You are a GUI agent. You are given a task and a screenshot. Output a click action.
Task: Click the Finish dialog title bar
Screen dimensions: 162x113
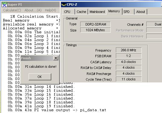40,58
